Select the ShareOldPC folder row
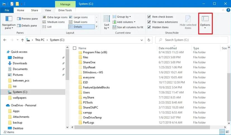Image resolution: width=231 pixels, height=135 pixels. click(x=91, y=107)
